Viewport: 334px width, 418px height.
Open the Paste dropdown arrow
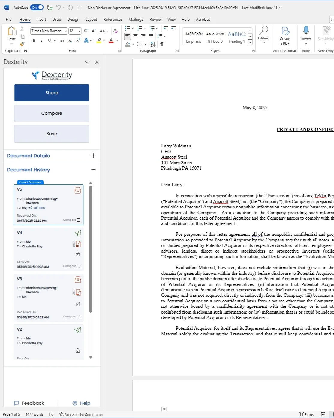pos(11,44)
